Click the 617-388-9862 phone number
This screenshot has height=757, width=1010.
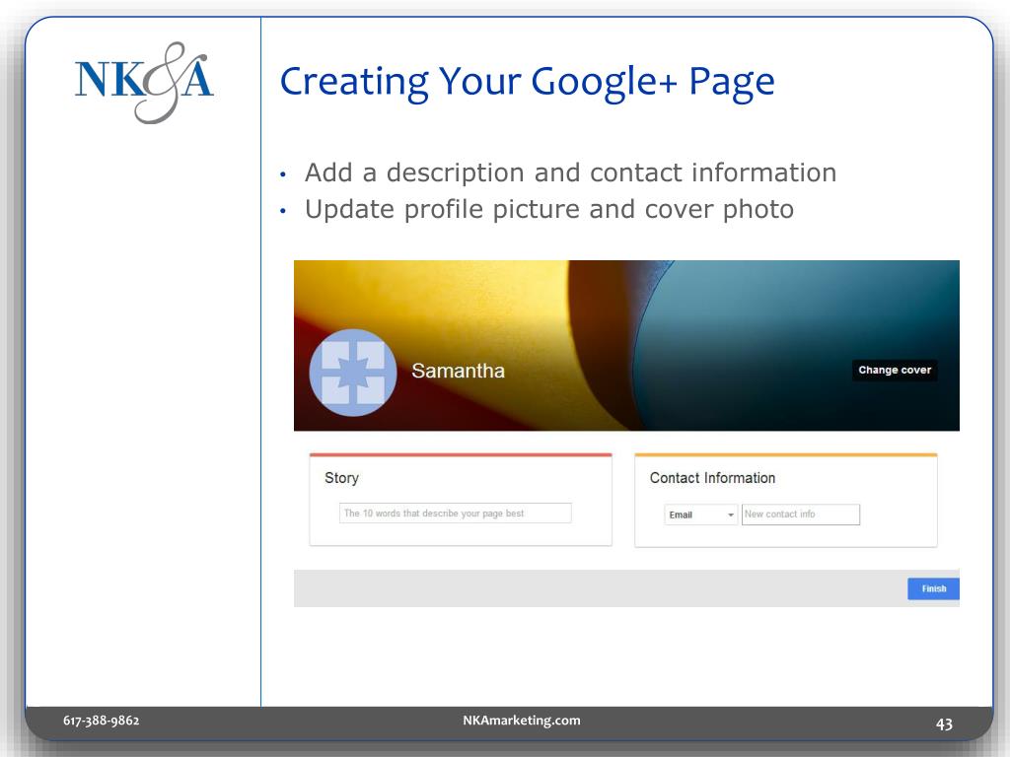click(x=102, y=721)
